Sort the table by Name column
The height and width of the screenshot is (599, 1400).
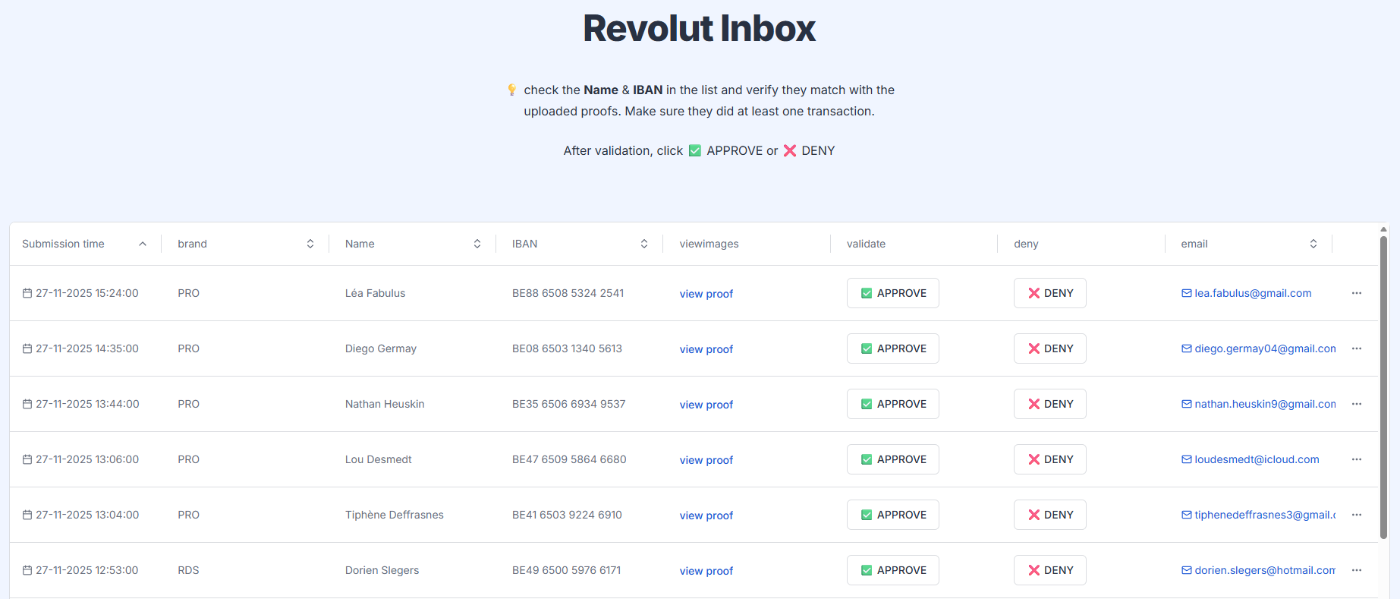[x=477, y=244]
